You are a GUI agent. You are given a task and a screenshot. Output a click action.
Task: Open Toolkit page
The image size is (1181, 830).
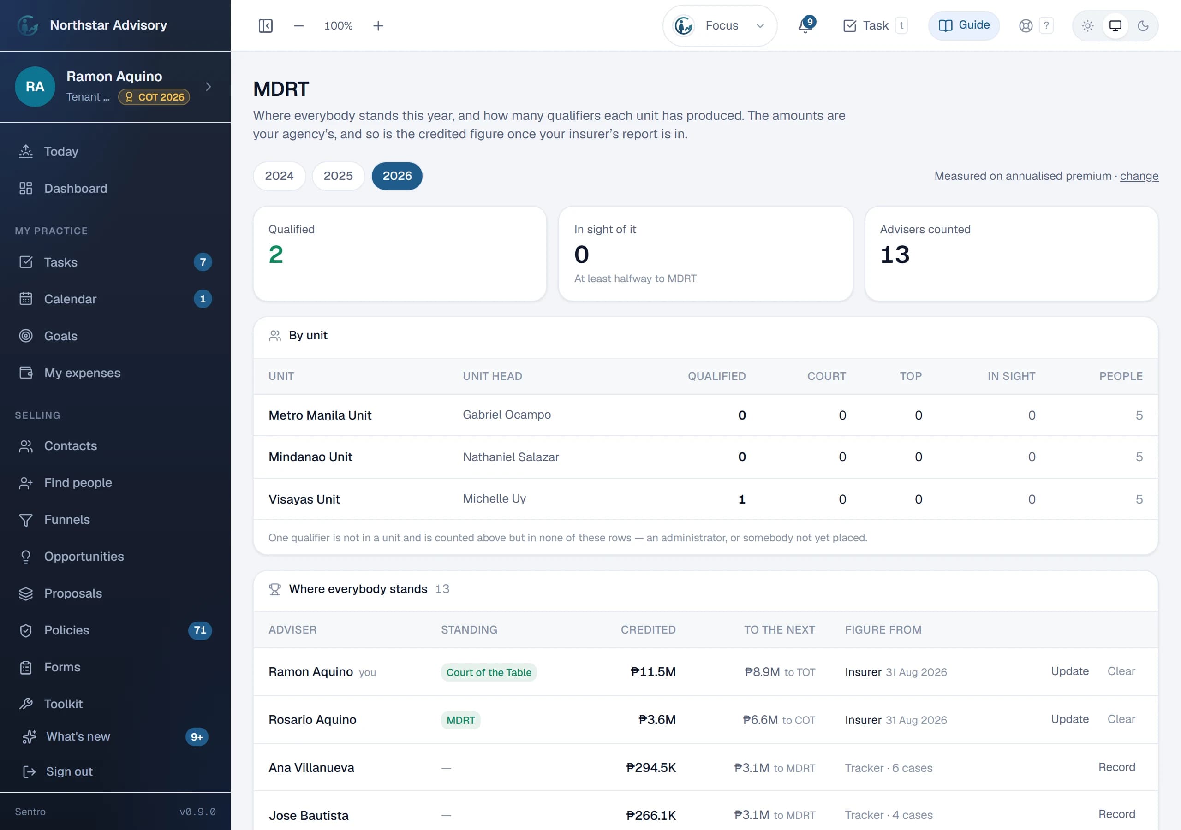pyautogui.click(x=115, y=704)
